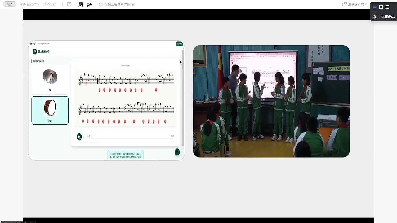Click the sharing presenter avatar icon
The width and height of the screenshot is (397, 223).
click(101, 4)
